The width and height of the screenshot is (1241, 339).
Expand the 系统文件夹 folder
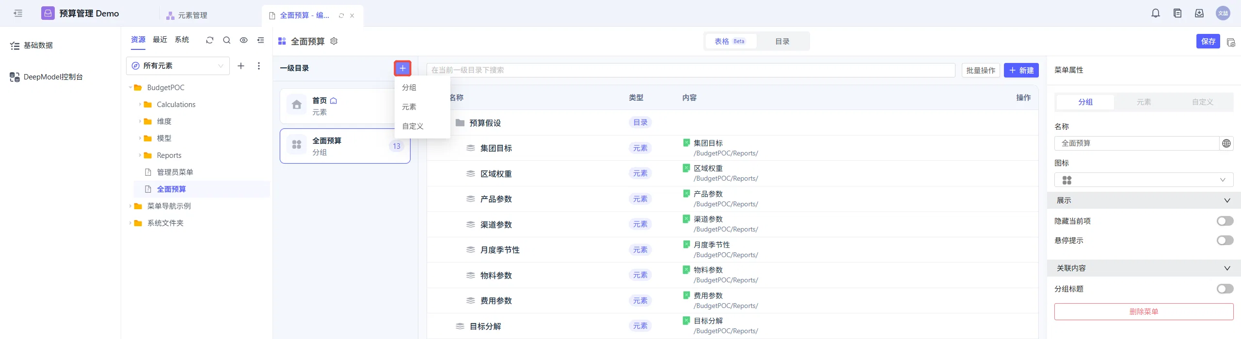pos(130,223)
